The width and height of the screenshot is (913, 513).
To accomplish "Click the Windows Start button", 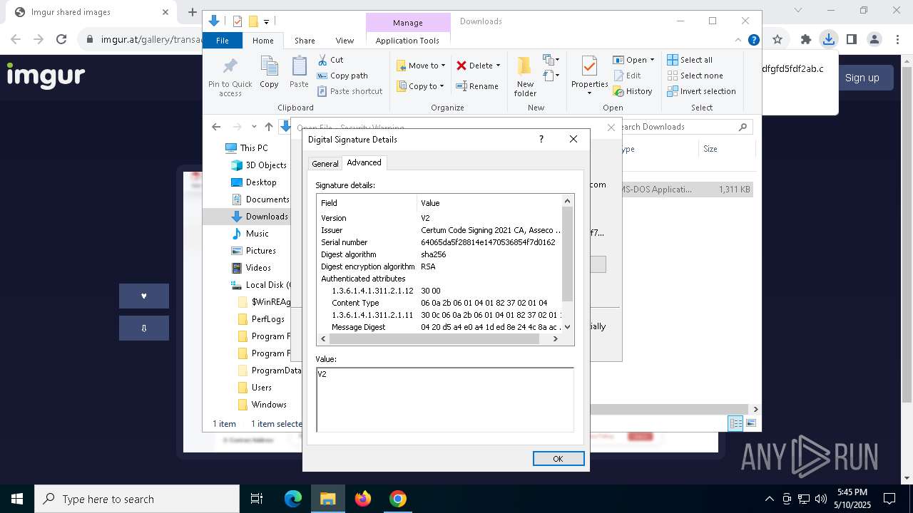I will [17, 499].
